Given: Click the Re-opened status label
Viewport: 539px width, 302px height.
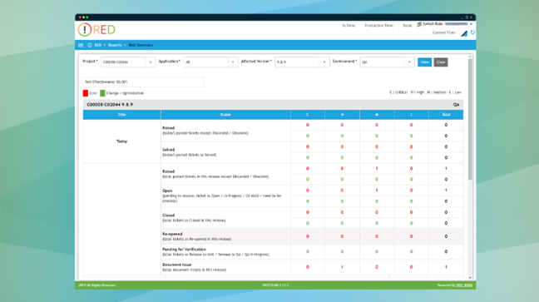Looking at the screenshot, I should click(x=172, y=234).
